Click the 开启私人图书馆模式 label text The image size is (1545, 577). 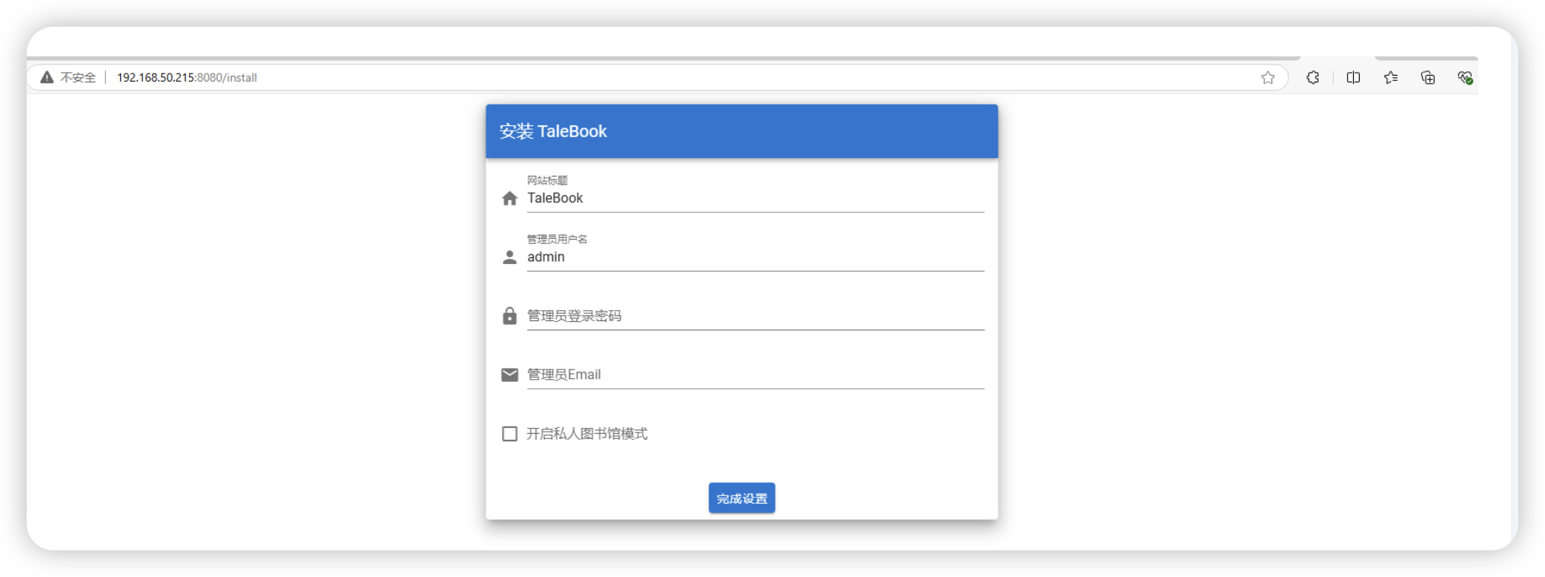click(586, 434)
